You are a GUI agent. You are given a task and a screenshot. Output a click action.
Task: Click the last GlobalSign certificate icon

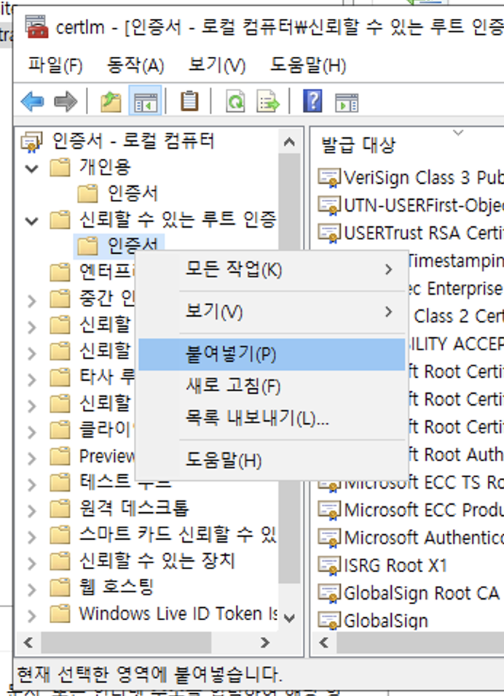pyautogui.click(x=329, y=621)
